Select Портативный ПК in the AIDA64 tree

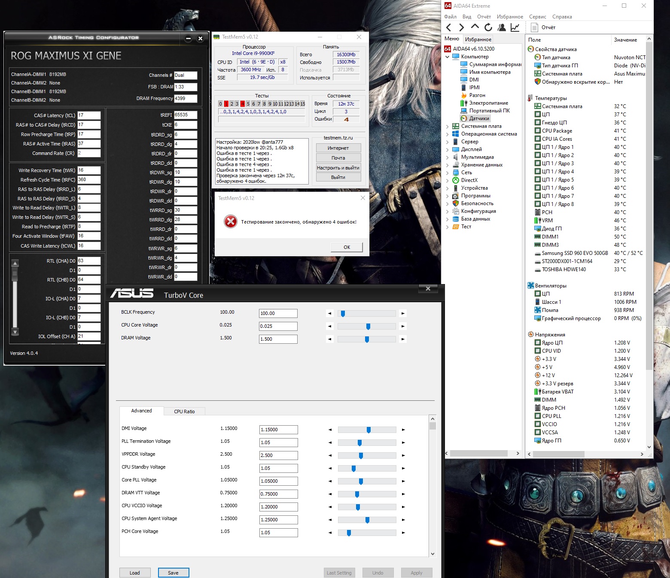click(485, 111)
